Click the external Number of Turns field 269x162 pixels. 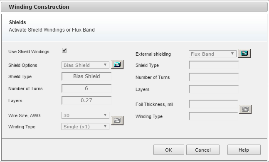[x=214, y=77]
